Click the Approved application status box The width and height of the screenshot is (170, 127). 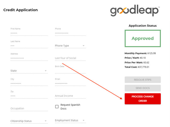pyautogui.click(x=143, y=38)
